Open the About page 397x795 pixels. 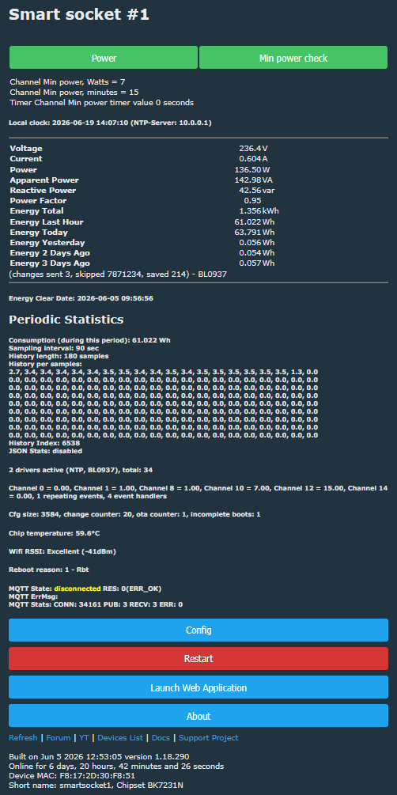coord(198,716)
